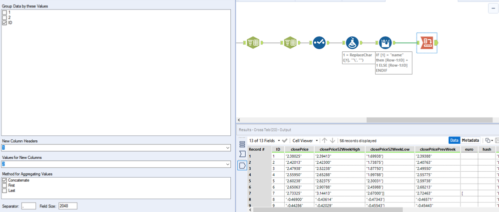The height and width of the screenshot is (212, 499).
Task: Click cell "2.38025" in closePrice column
Action: coord(299,156)
